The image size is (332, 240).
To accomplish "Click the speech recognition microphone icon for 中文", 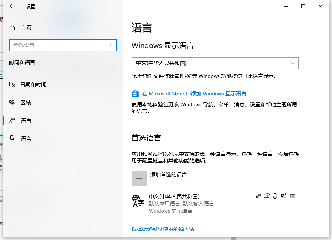I will pos(275,195).
